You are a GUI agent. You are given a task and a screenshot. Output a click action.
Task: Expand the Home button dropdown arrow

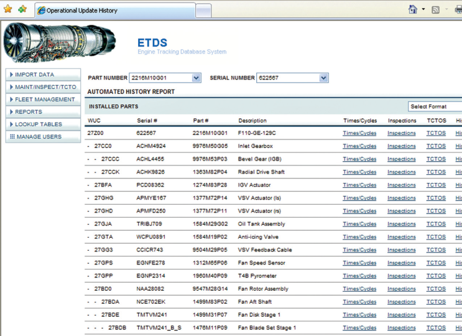pos(423,9)
